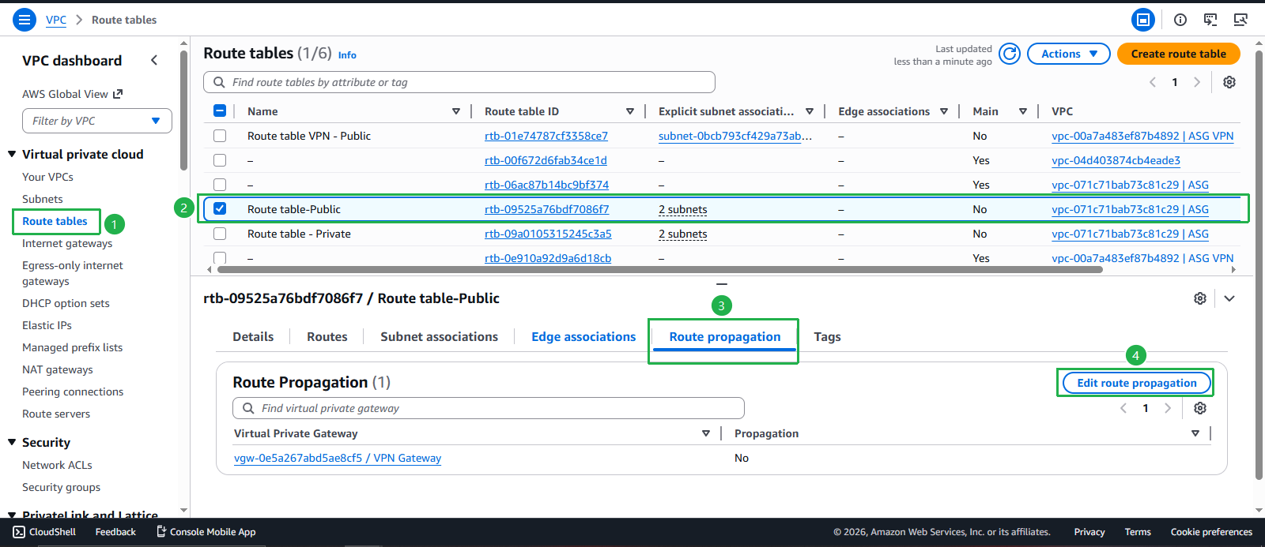Click the table horizontal scrollbar
Image resolution: width=1265 pixels, height=547 pixels.
coord(660,270)
